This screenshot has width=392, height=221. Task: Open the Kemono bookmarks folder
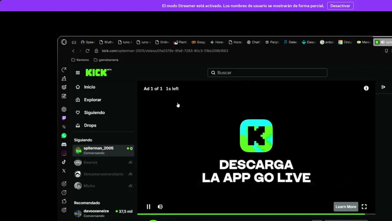80,60
